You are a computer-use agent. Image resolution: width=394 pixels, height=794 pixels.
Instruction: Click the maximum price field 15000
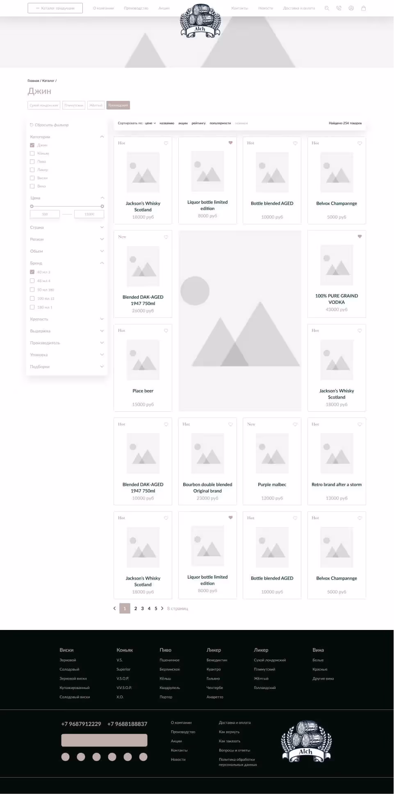point(89,214)
